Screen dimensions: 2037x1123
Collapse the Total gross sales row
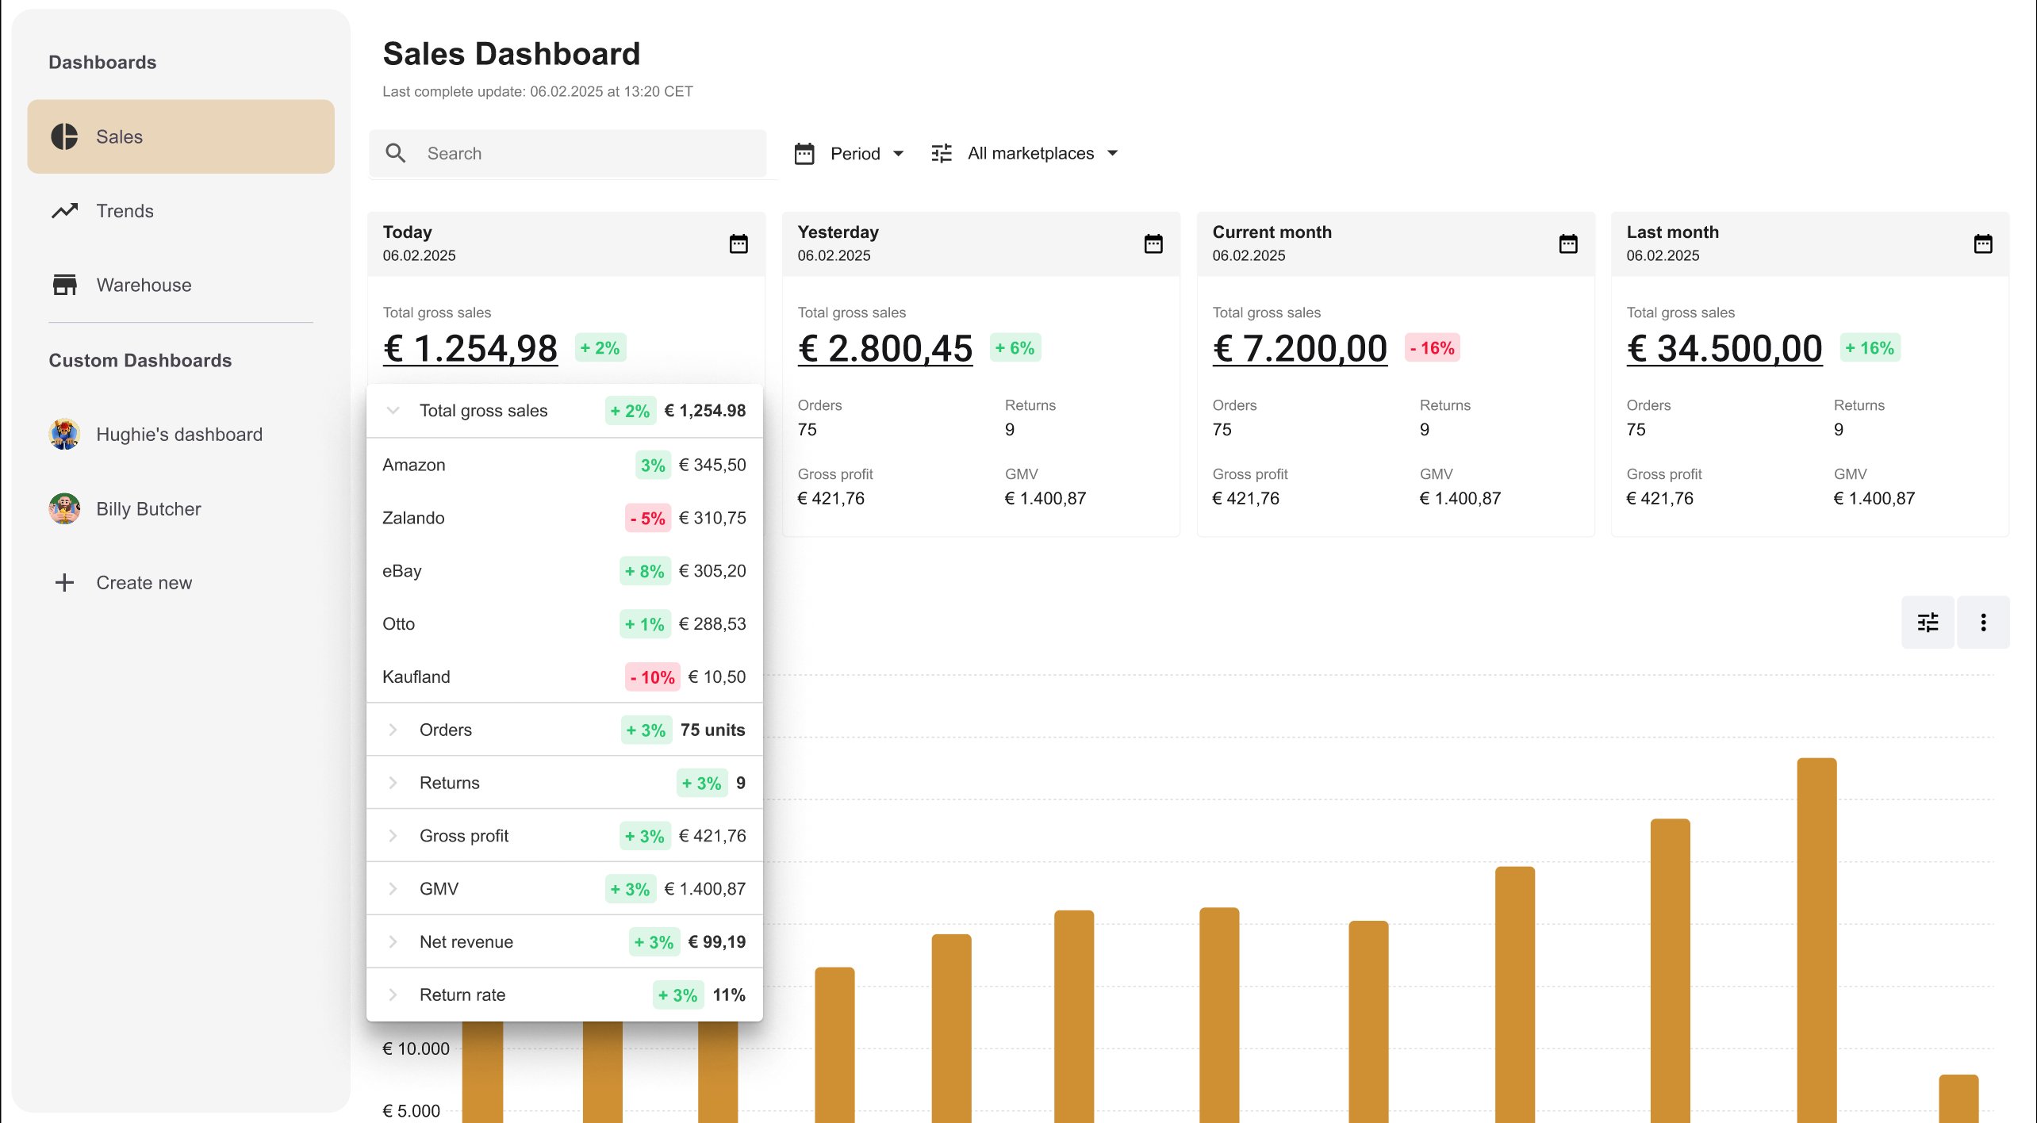click(392, 410)
